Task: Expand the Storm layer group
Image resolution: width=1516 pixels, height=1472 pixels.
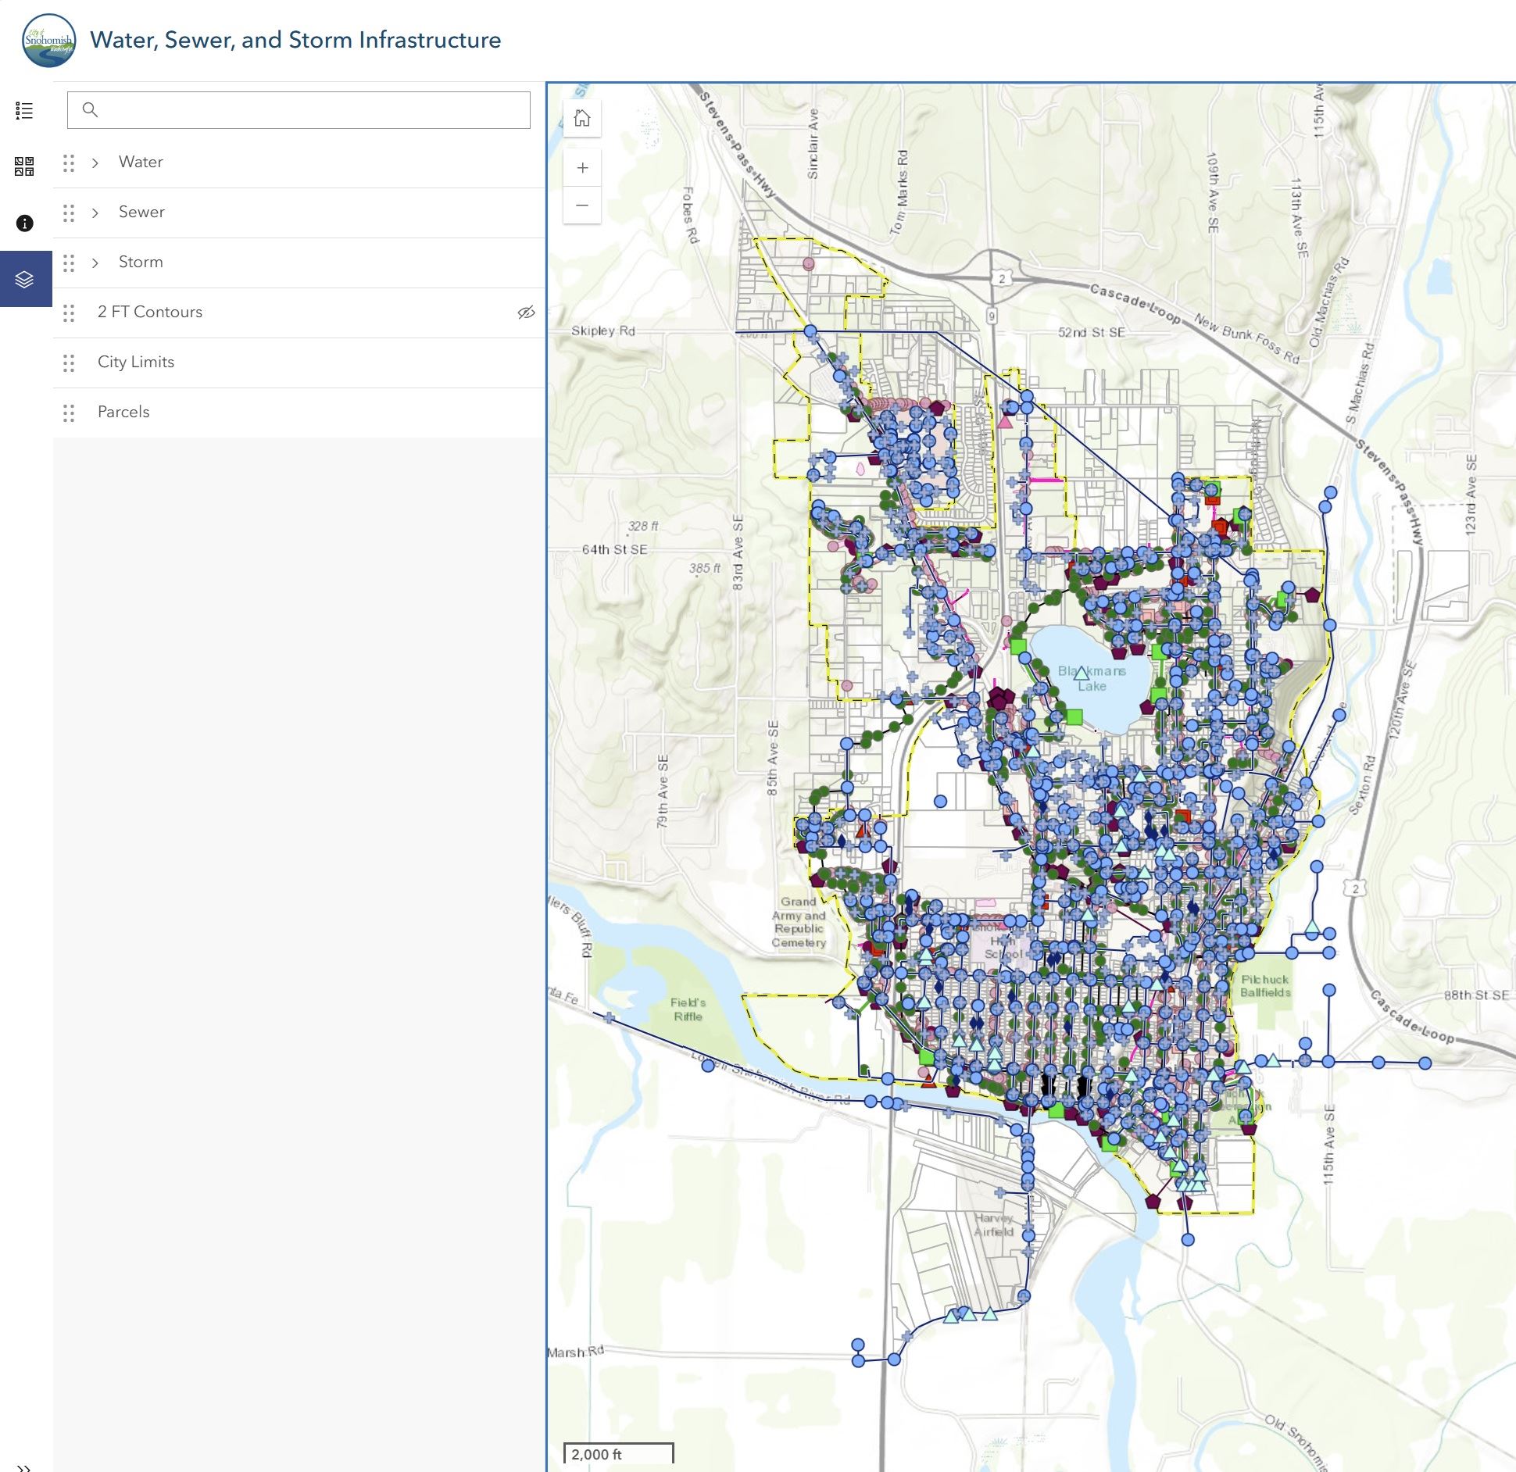Action: [95, 262]
